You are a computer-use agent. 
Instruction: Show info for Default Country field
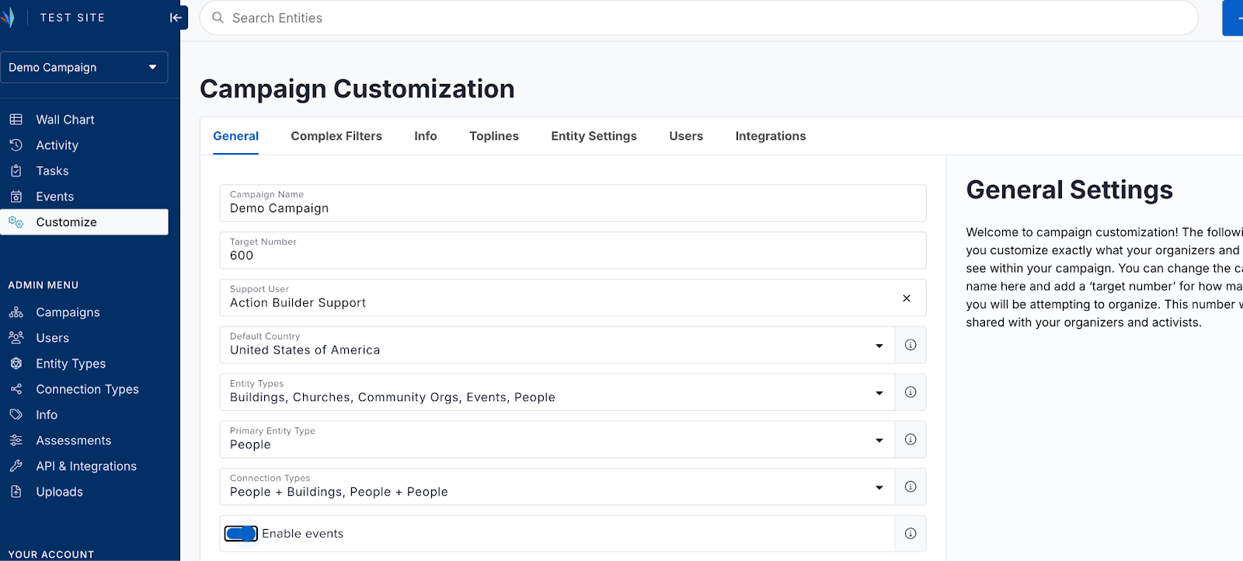point(910,345)
